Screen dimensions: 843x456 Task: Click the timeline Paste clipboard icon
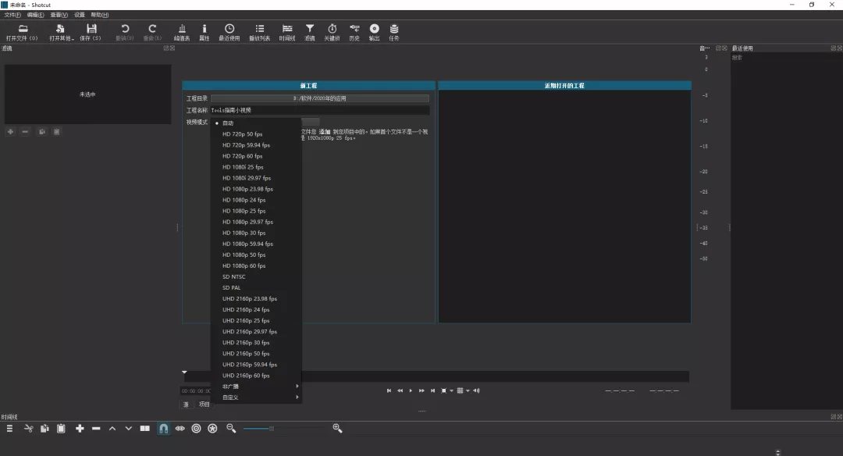[x=61, y=429]
